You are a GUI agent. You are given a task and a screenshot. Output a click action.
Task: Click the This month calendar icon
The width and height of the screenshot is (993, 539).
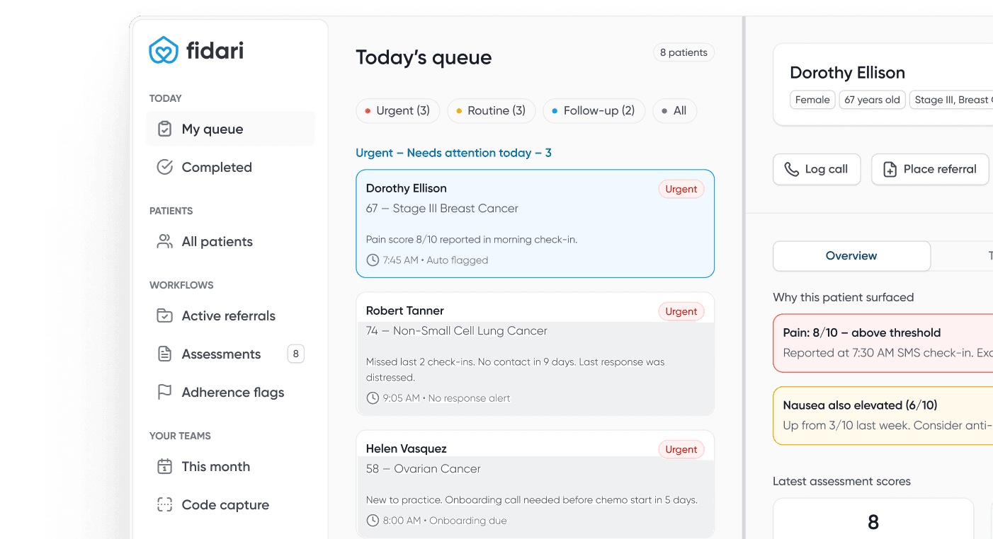point(164,466)
